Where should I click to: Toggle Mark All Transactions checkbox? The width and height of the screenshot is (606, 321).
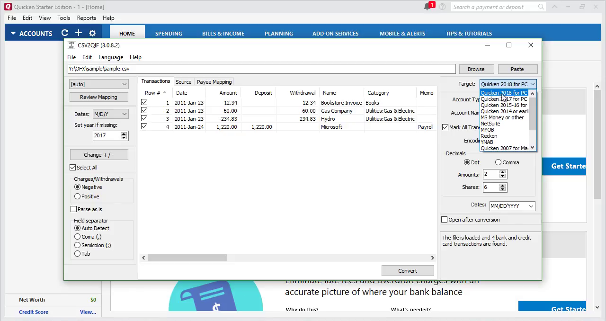(x=446, y=127)
